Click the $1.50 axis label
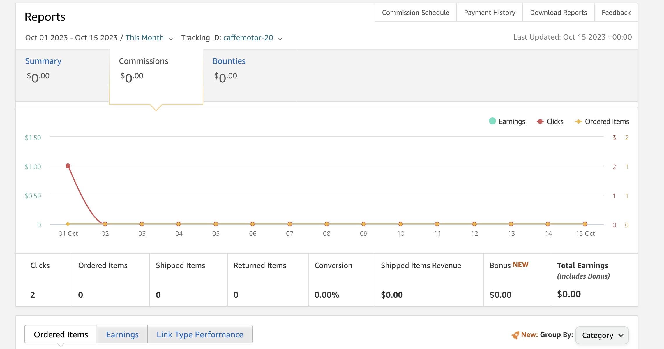Image resolution: width=664 pixels, height=349 pixels. point(33,138)
